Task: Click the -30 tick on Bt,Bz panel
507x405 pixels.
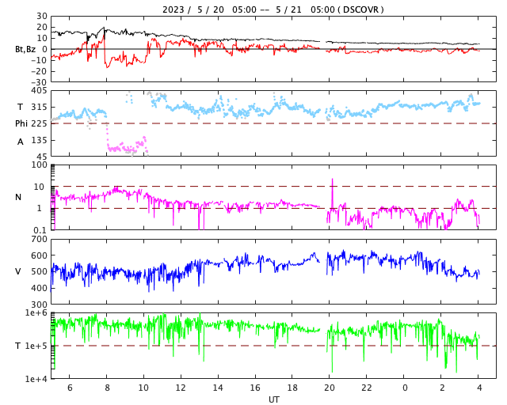Action: (39, 82)
